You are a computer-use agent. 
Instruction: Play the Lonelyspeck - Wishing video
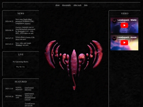coord(124,25)
